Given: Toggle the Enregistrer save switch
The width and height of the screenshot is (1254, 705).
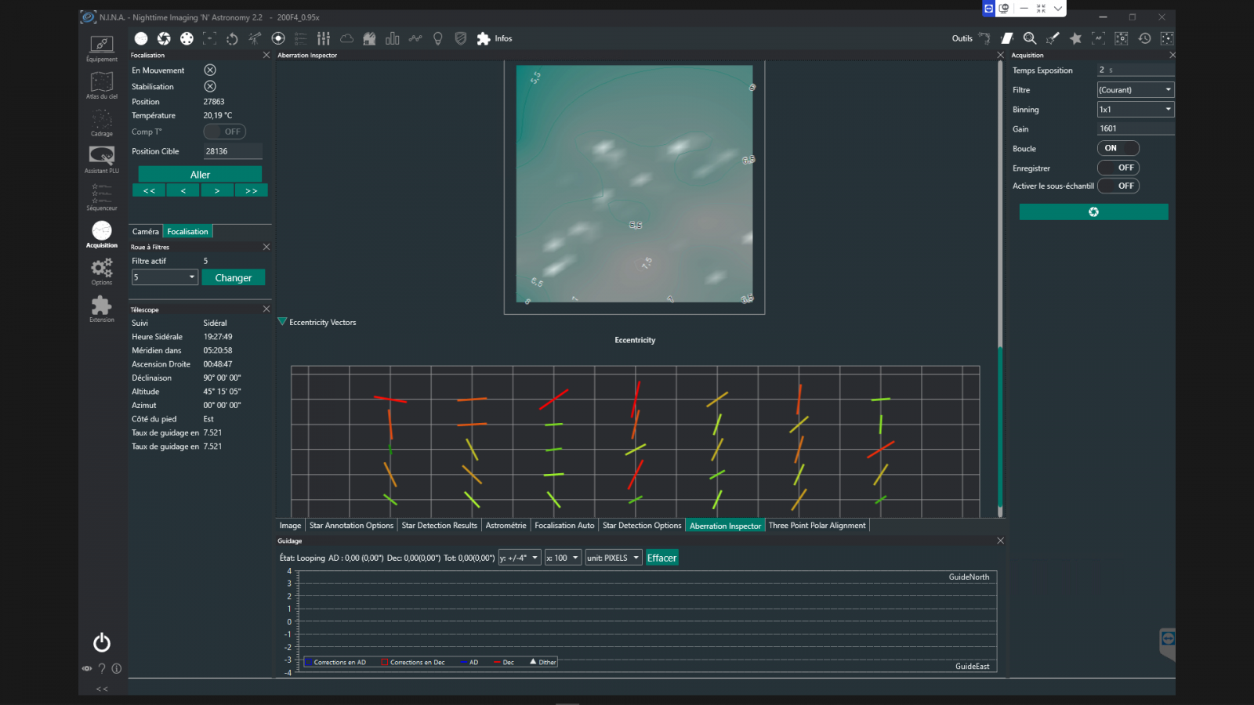Looking at the screenshot, I should click(x=1118, y=168).
